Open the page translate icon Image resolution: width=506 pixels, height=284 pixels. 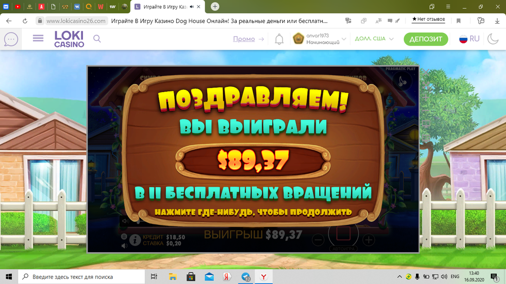(378, 21)
